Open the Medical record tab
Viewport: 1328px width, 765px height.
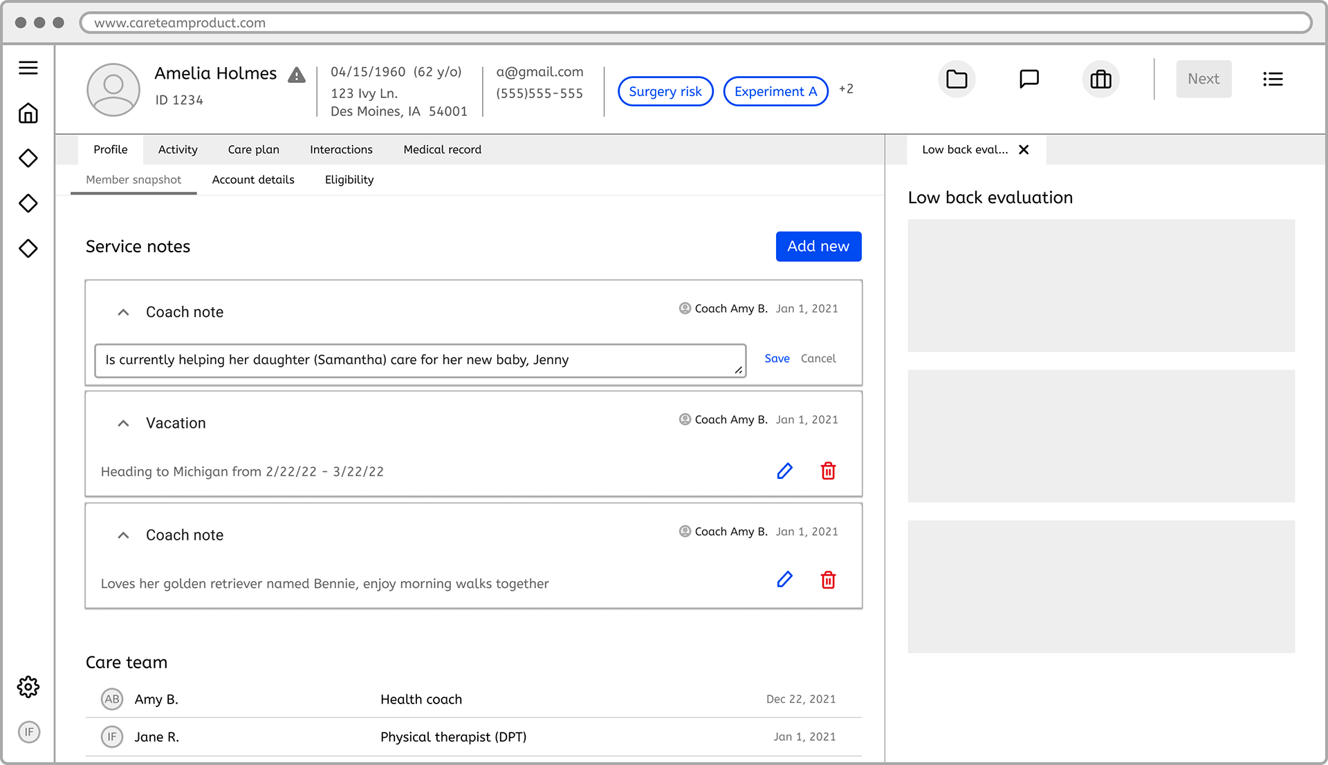(x=443, y=149)
